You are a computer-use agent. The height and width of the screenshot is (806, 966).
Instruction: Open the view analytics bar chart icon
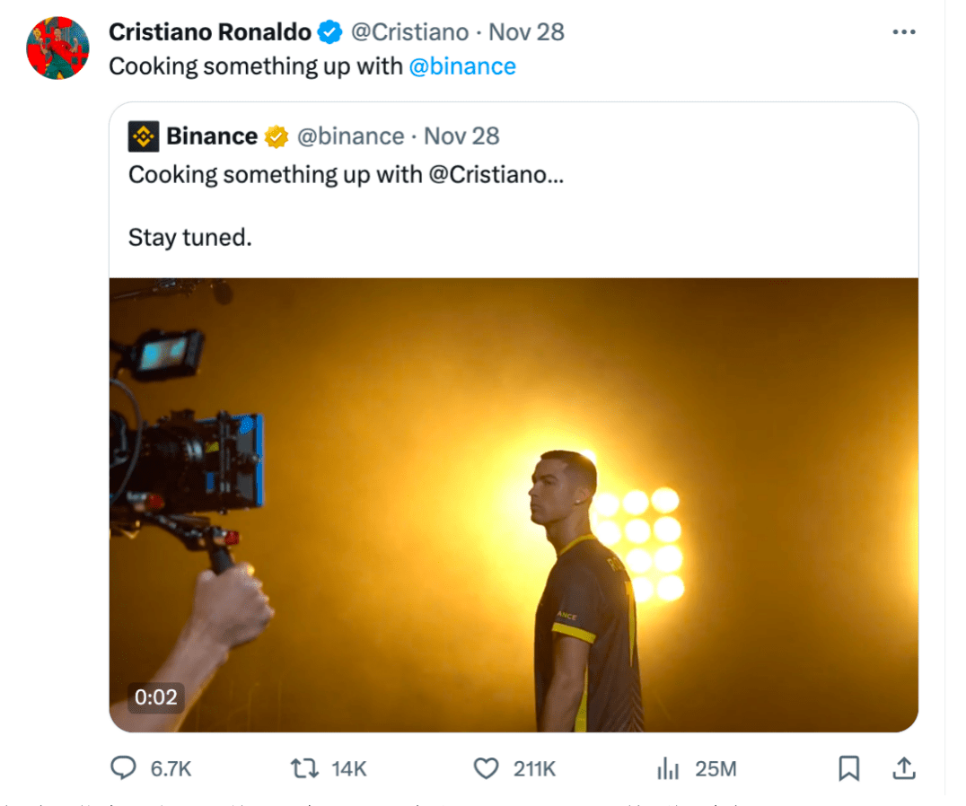pos(667,768)
